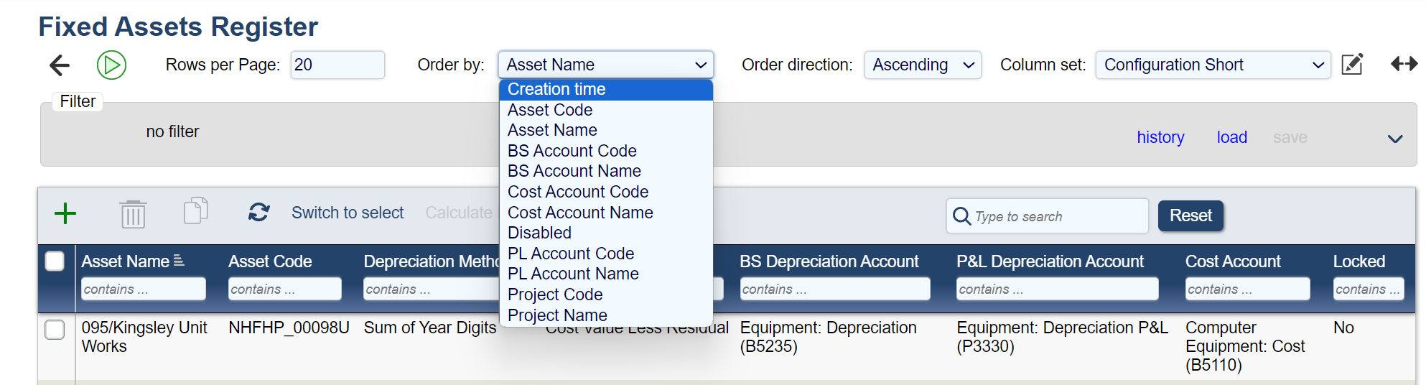The height and width of the screenshot is (385, 1426).
Task: Pick Project Name in dropdown list
Action: pos(557,315)
